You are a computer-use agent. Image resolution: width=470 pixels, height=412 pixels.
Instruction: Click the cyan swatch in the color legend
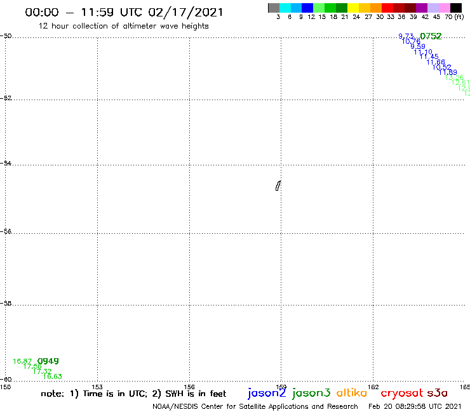285,8
